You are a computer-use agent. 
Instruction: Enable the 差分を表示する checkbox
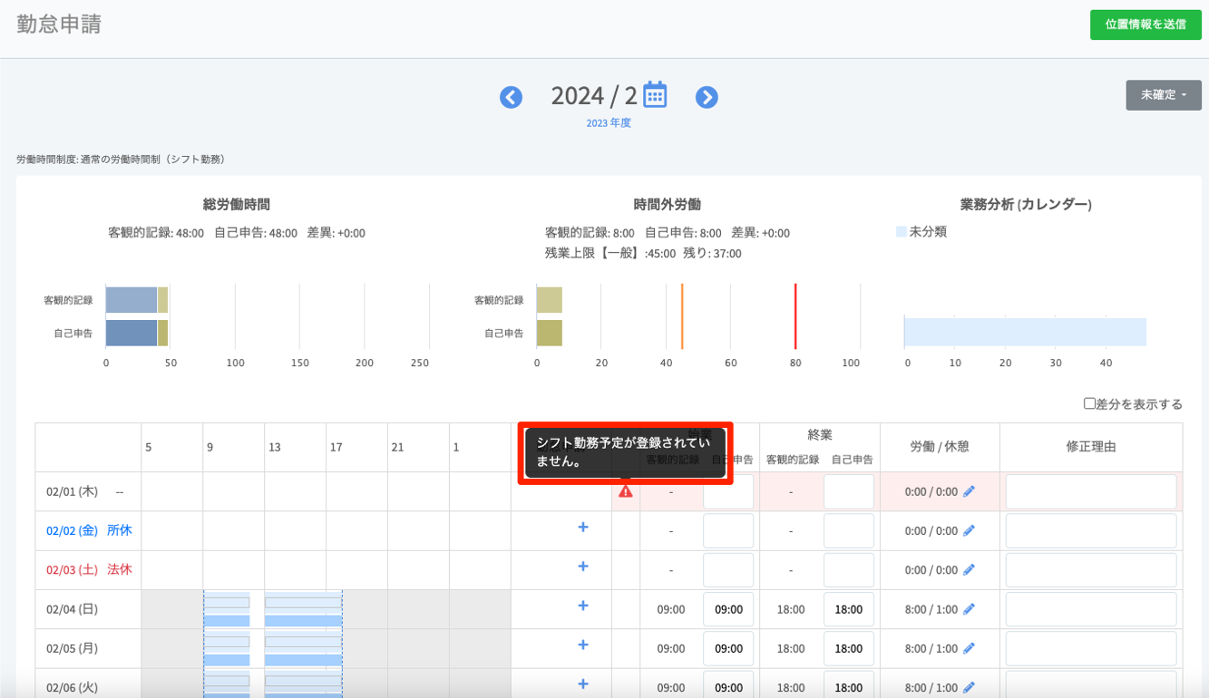1089,404
